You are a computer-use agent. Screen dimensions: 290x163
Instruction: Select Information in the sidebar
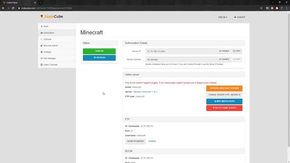pos(57,33)
